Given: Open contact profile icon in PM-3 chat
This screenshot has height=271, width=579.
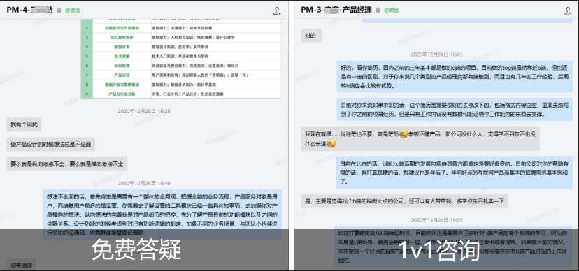Looking at the screenshot, I should coord(568,10).
